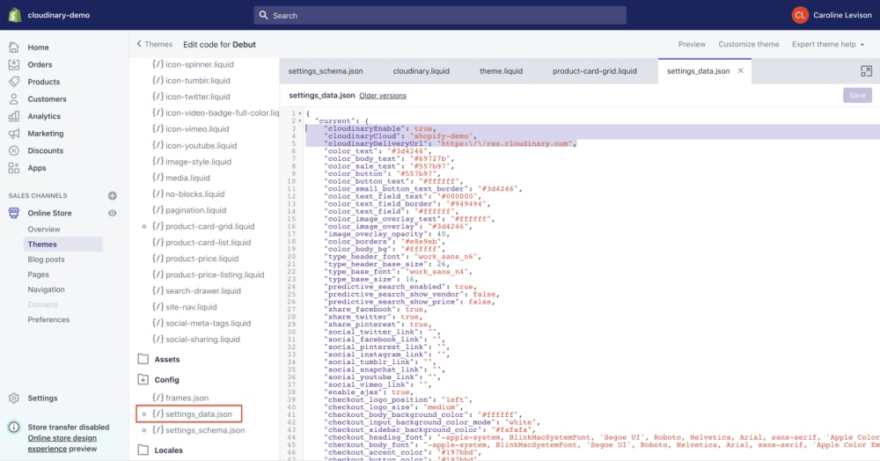Expand the Assets folder
Image resolution: width=880 pixels, height=461 pixels.
(x=143, y=359)
